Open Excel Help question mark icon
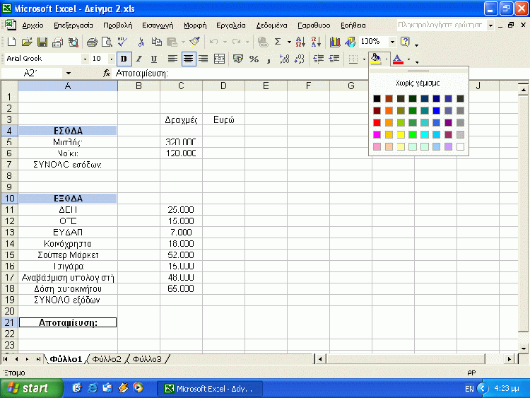The height and width of the screenshot is (398, 530). tap(405, 42)
